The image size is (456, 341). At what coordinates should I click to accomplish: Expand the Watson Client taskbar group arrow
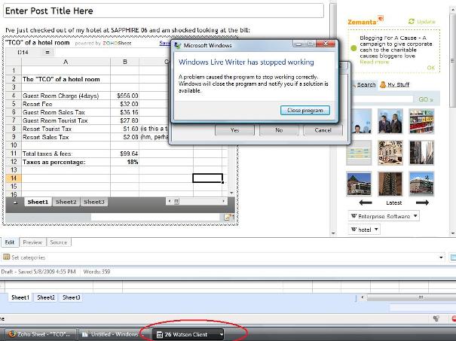coord(222,335)
